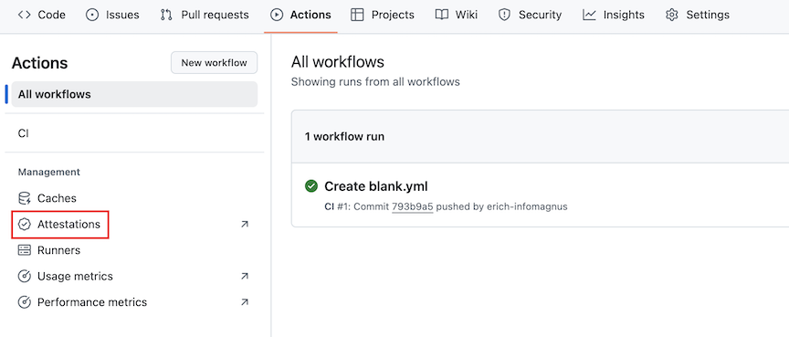Click the Management section label
This screenshot has width=789, height=337.
[x=49, y=172]
